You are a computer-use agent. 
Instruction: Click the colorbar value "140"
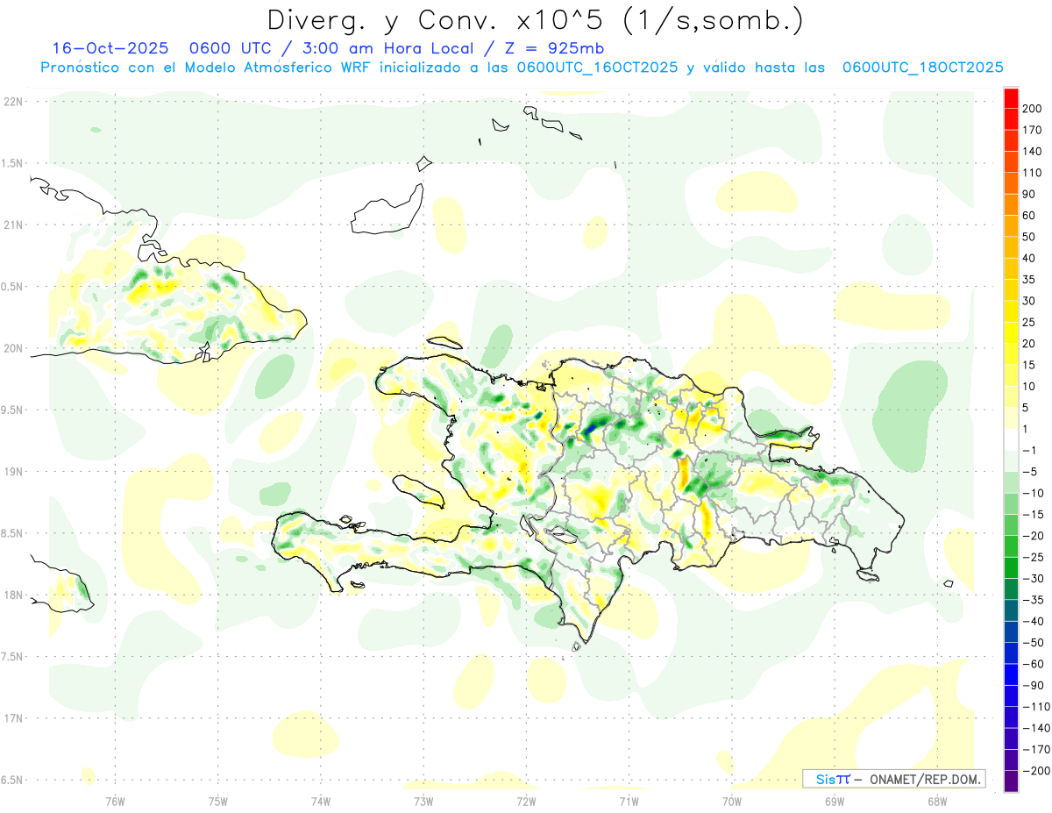[1032, 151]
